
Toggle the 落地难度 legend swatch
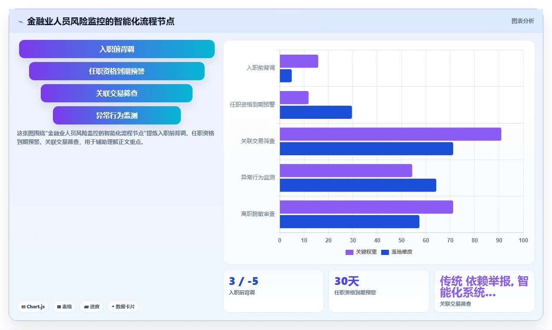pos(385,252)
